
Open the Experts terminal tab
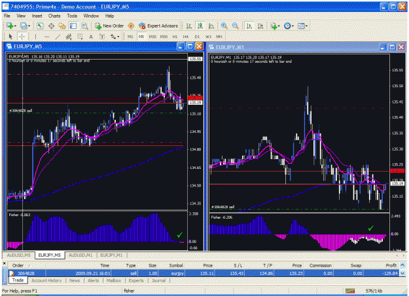tap(136, 280)
